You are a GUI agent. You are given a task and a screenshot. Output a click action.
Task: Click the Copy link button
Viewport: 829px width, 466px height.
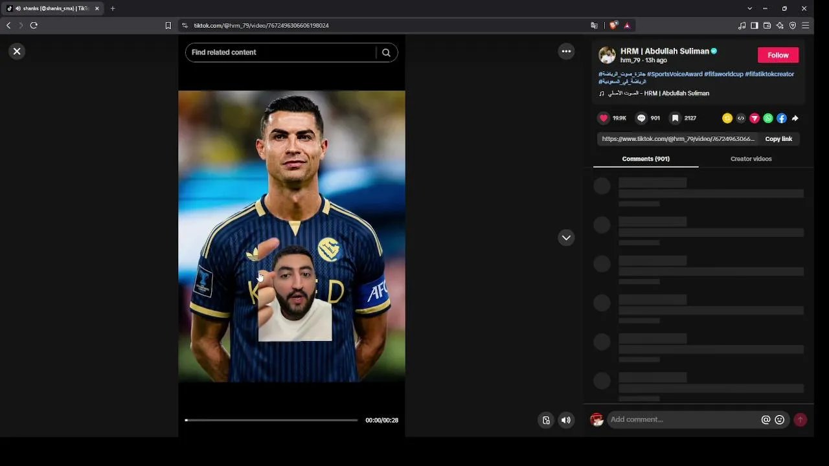778,139
